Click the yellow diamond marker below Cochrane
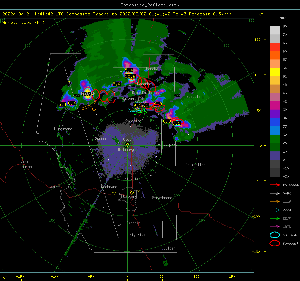The height and width of the screenshot is (281, 300). [114, 193]
